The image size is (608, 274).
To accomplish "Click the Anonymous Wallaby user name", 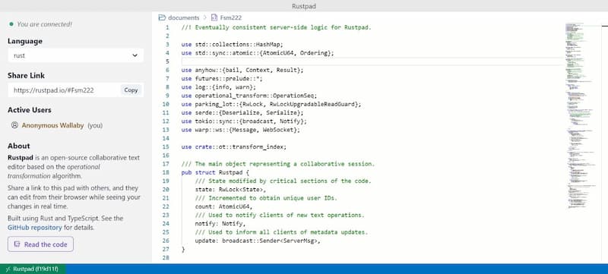I will (x=52, y=125).
